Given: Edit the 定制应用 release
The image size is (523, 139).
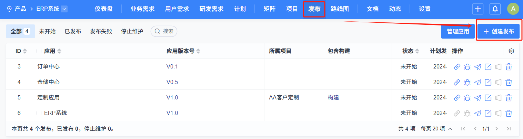Looking at the screenshot, I should [x=488, y=98].
